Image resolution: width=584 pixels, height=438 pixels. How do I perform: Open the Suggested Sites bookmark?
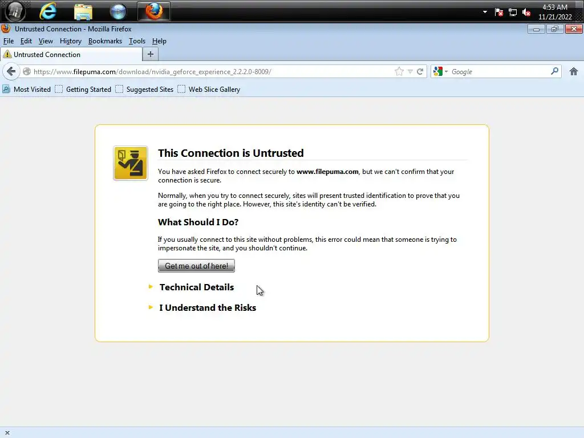144,90
